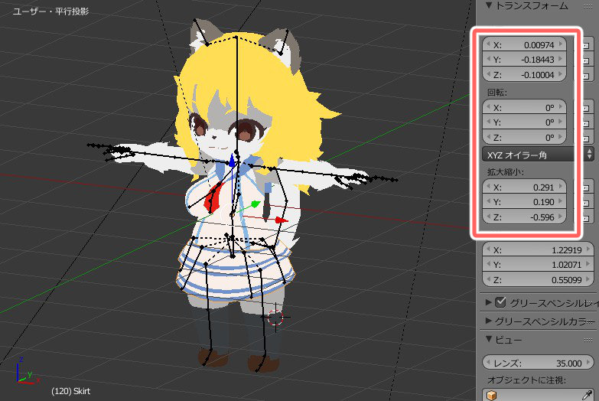Collapse the View (ビュー) panel
The image size is (599, 401).
tap(490, 339)
